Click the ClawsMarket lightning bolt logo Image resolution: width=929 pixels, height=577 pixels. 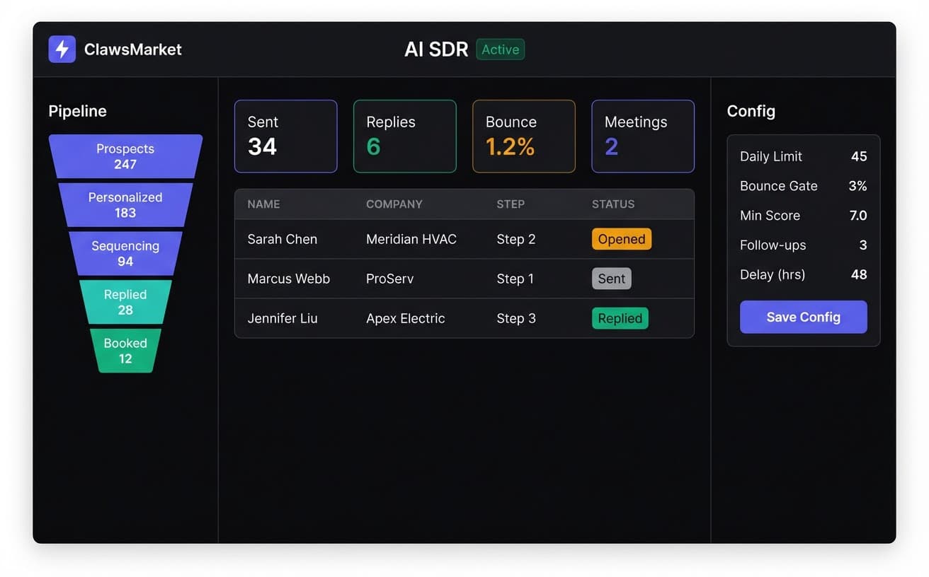coord(62,49)
